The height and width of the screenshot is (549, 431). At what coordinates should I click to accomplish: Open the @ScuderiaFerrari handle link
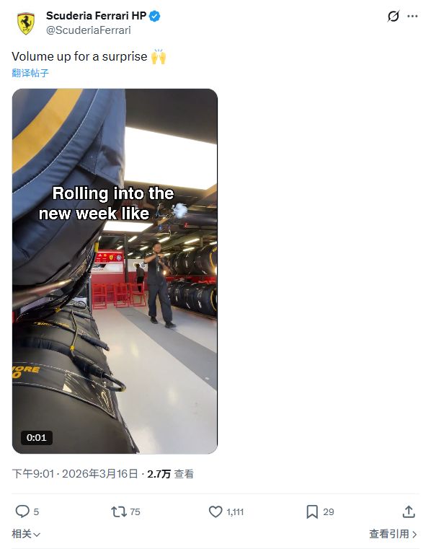(89, 30)
